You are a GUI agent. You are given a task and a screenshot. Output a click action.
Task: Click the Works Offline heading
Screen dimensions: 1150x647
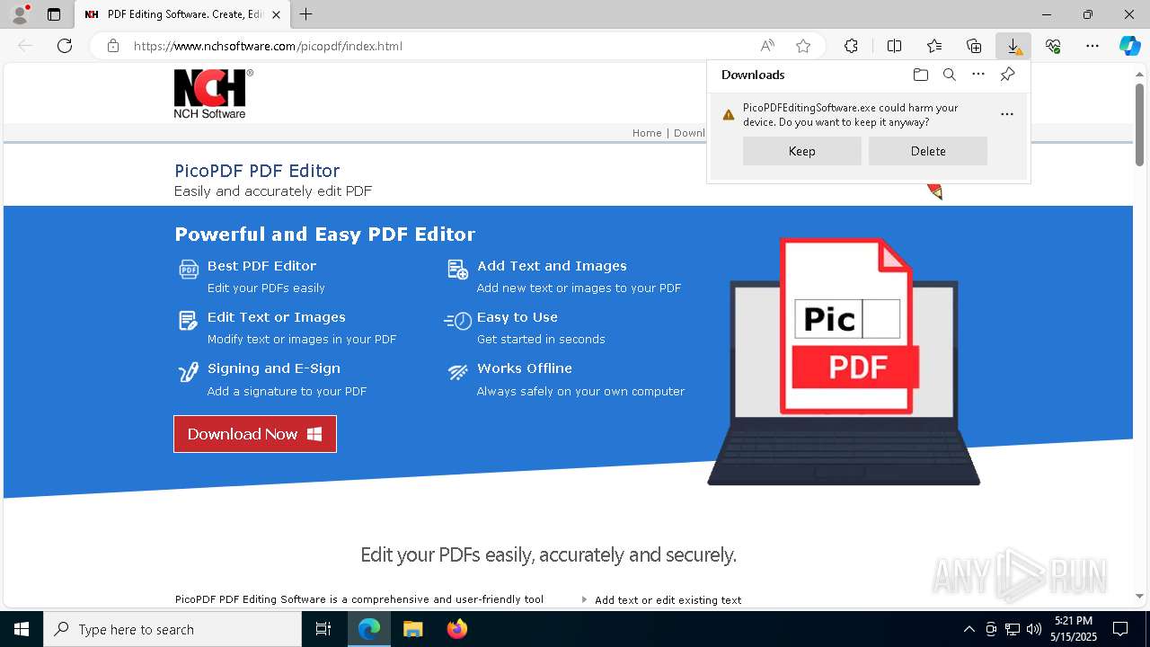pyautogui.click(x=525, y=368)
